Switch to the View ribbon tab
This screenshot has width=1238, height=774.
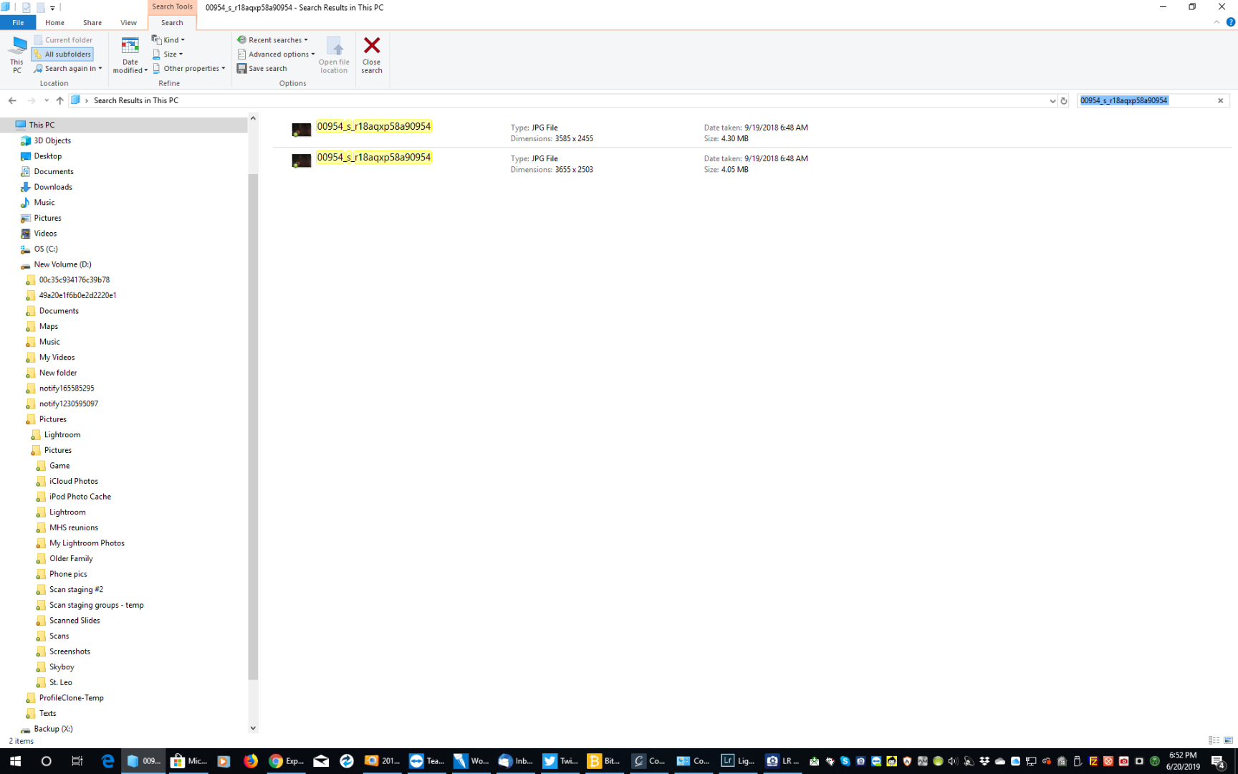click(128, 23)
